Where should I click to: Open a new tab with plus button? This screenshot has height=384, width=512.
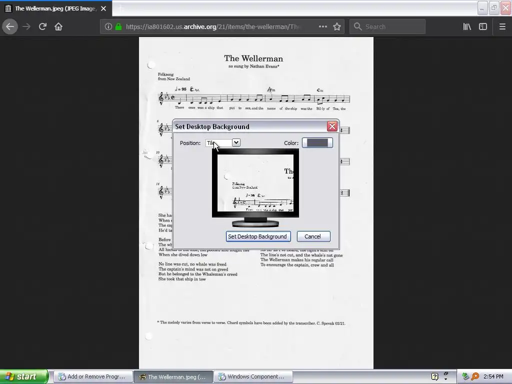click(120, 8)
